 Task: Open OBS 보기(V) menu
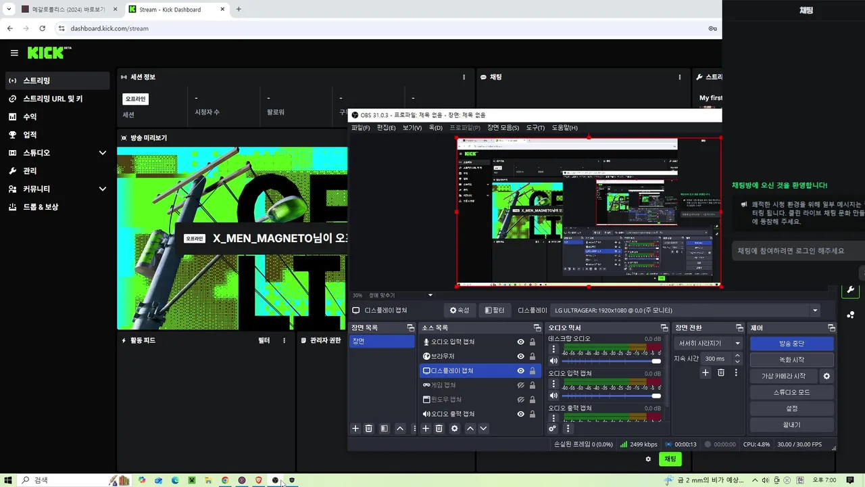(412, 128)
